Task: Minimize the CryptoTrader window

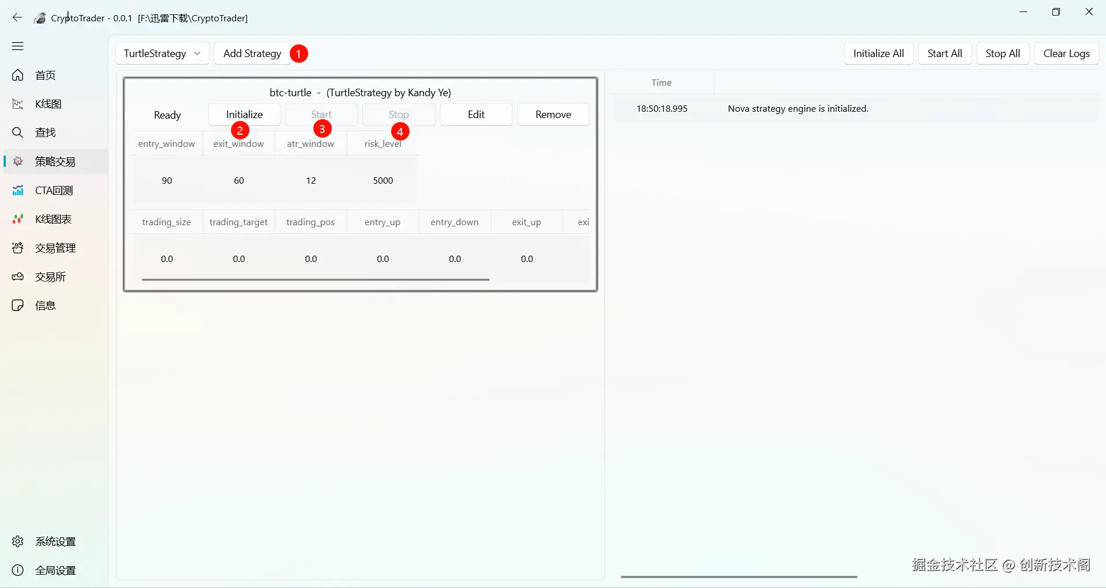Action: pos(1024,12)
